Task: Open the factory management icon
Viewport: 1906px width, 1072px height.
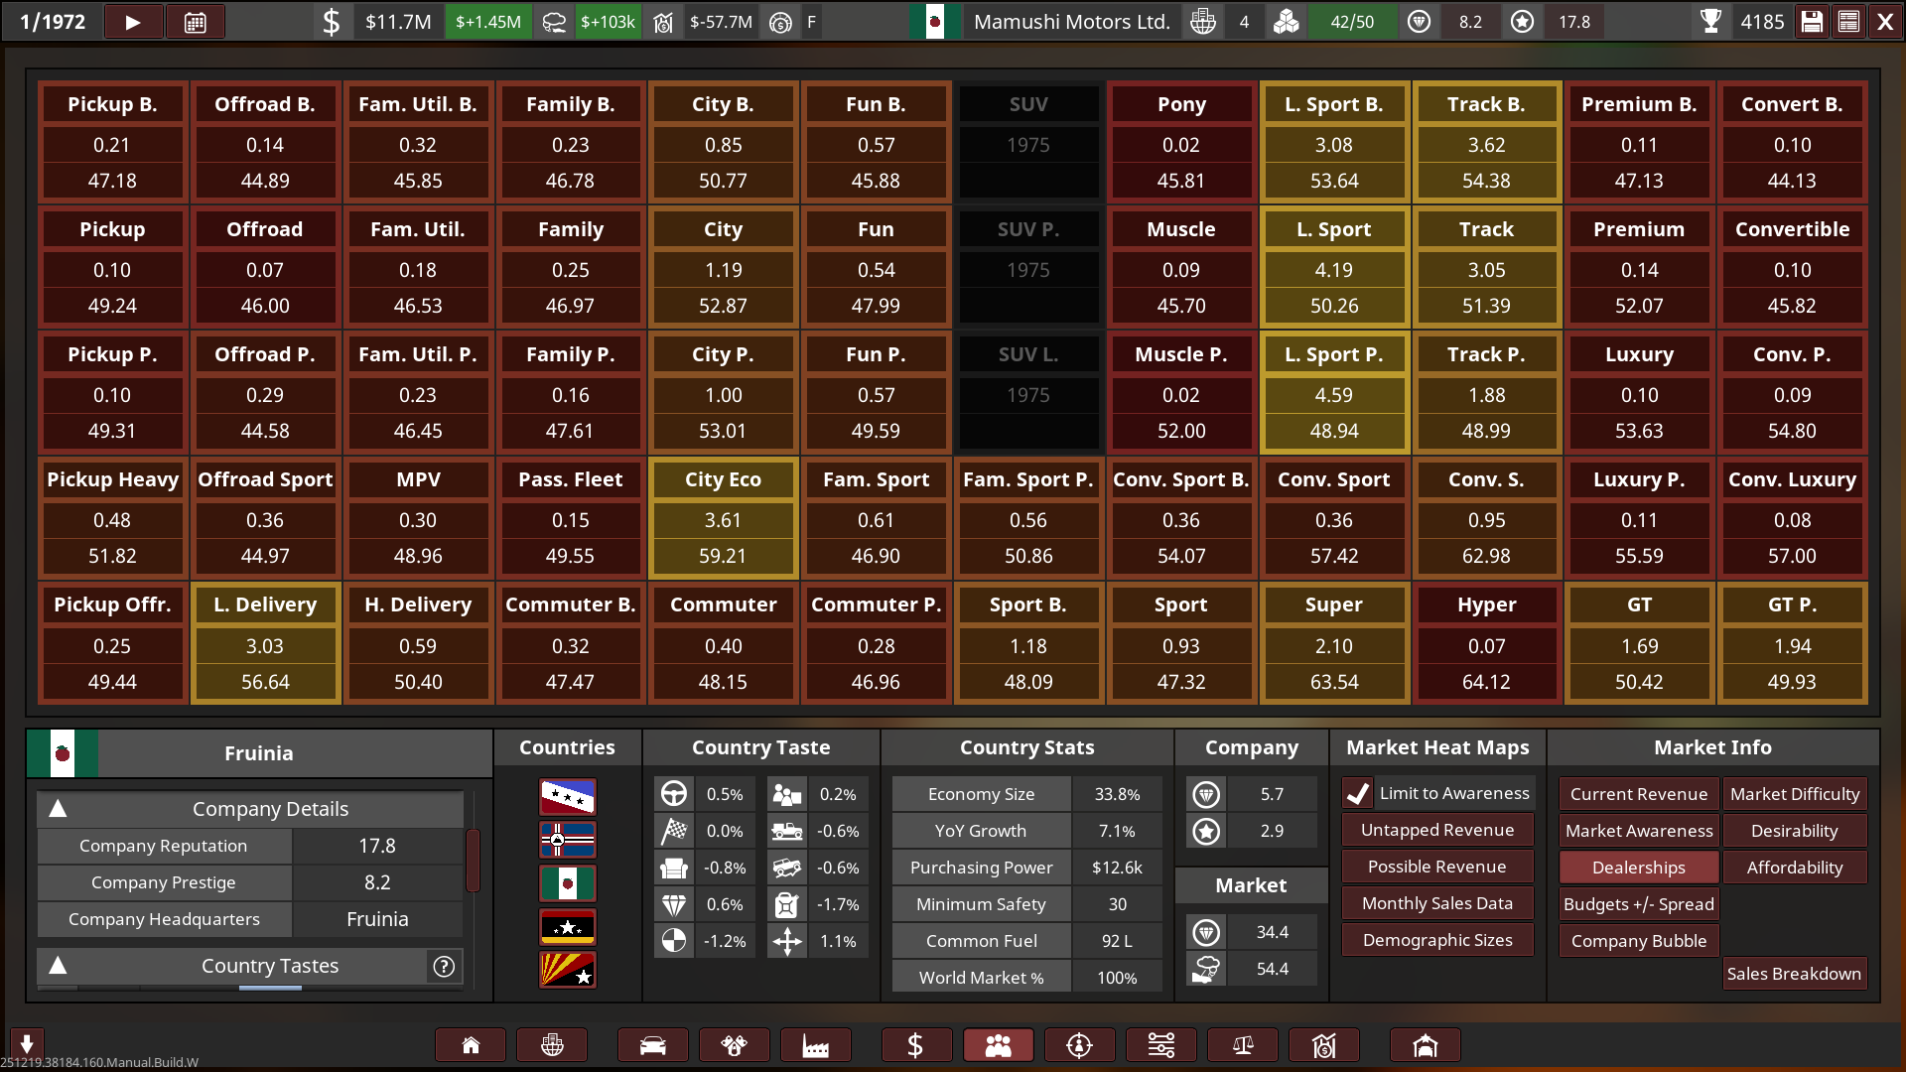Action: click(x=815, y=1045)
